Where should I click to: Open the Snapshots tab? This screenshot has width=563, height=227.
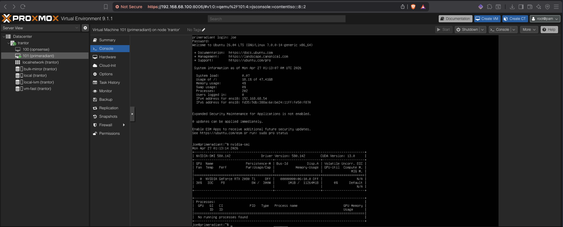110,117
